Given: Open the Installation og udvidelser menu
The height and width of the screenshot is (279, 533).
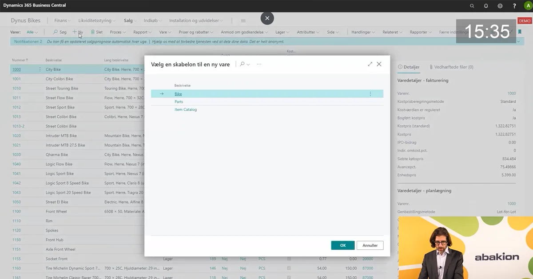Looking at the screenshot, I should tap(196, 21).
